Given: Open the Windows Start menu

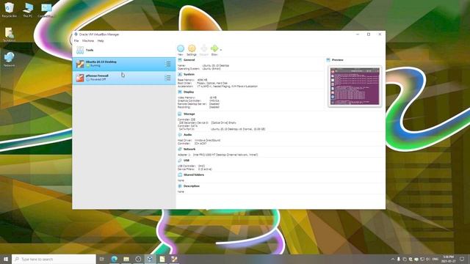Looking at the screenshot, I should (x=6, y=259).
